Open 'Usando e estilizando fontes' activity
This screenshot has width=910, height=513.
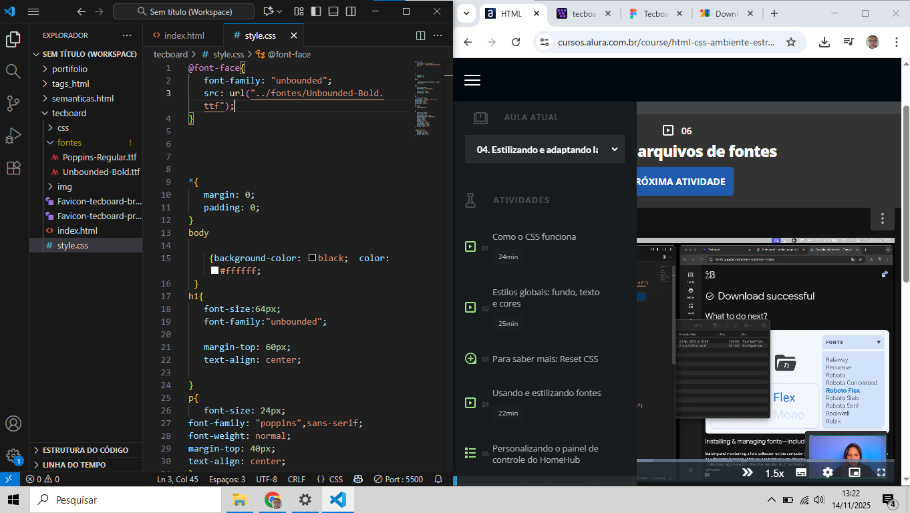(x=547, y=393)
